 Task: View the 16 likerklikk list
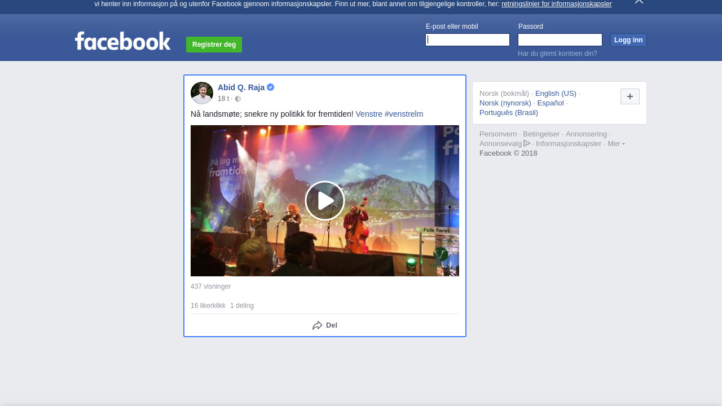(x=208, y=306)
